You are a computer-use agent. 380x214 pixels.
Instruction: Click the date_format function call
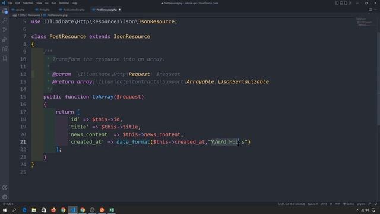(x=133, y=142)
